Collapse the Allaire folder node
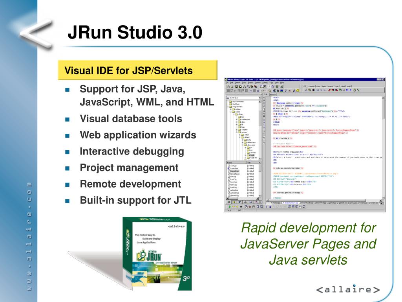This screenshot has height=302, width=402. 230,112
